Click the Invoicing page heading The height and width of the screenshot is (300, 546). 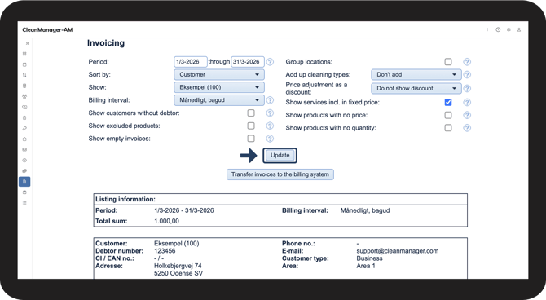click(106, 43)
